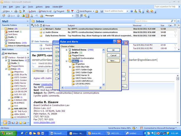181x136 pixels.
Task: Click the Calendar icon in navigation pane bottom
Action: point(9,123)
